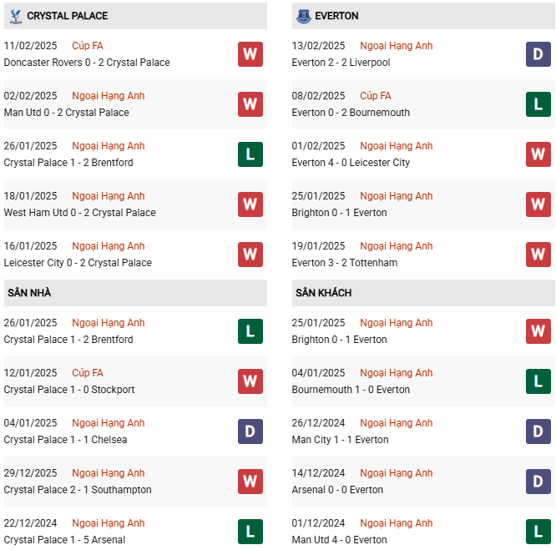Open the Crystal Palace 1 - 0 Stockport result

69,390
